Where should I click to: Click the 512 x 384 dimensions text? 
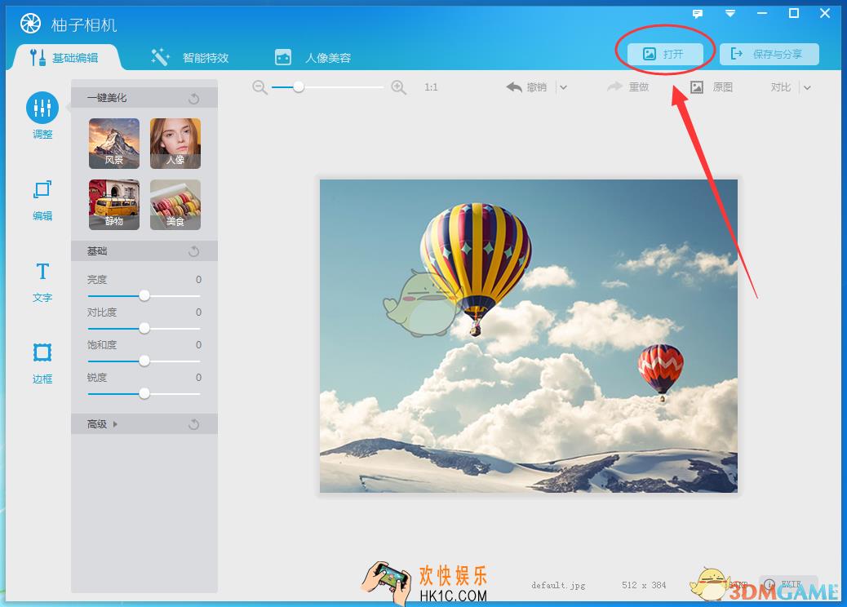click(x=644, y=586)
